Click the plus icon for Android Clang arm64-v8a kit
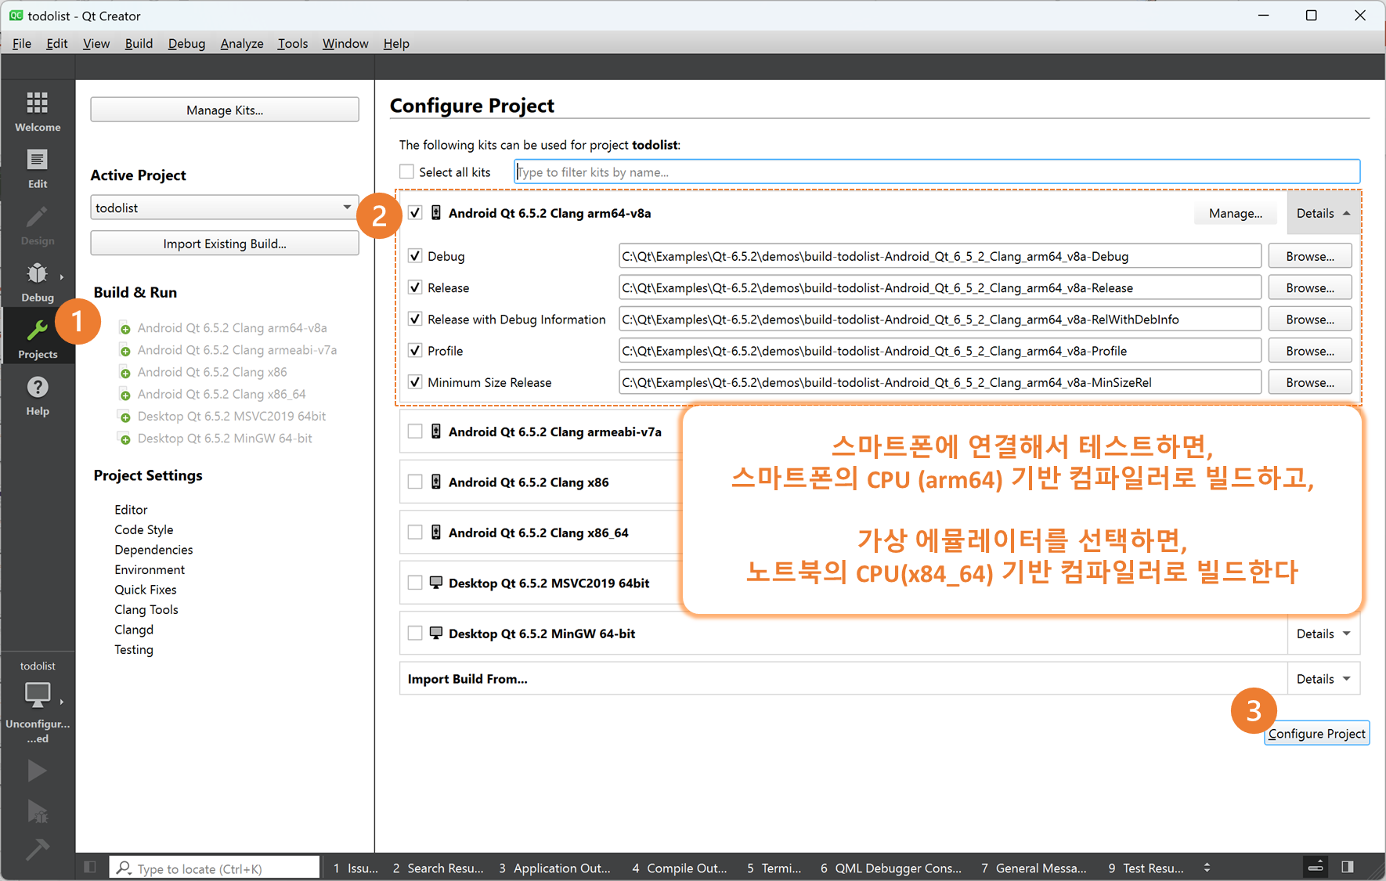The height and width of the screenshot is (881, 1386). (x=125, y=328)
